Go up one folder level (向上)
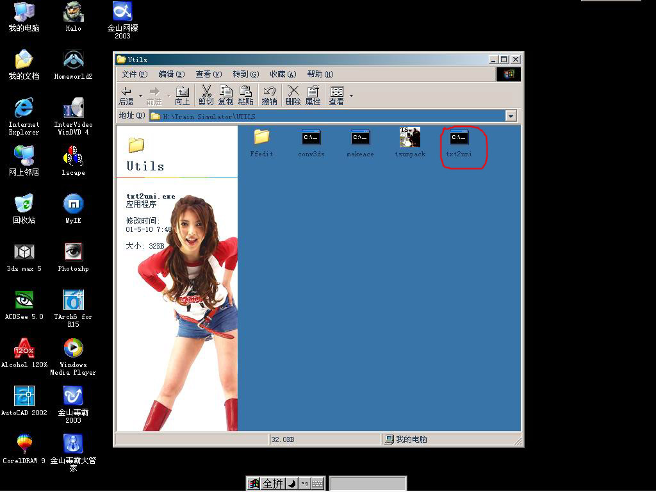Viewport: 656px width, 492px height. 183,95
